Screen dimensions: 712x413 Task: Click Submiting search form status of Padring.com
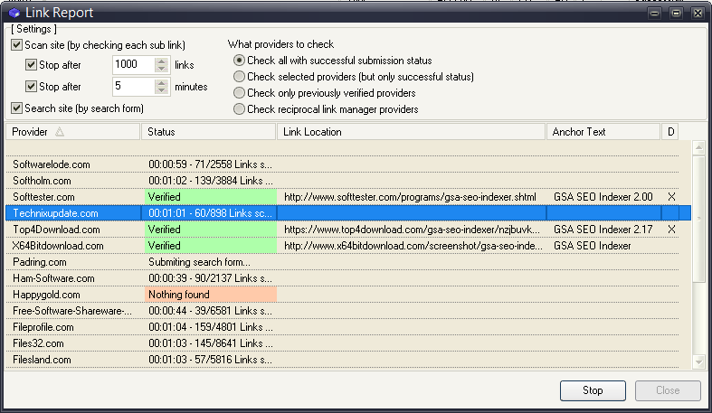pos(199,262)
